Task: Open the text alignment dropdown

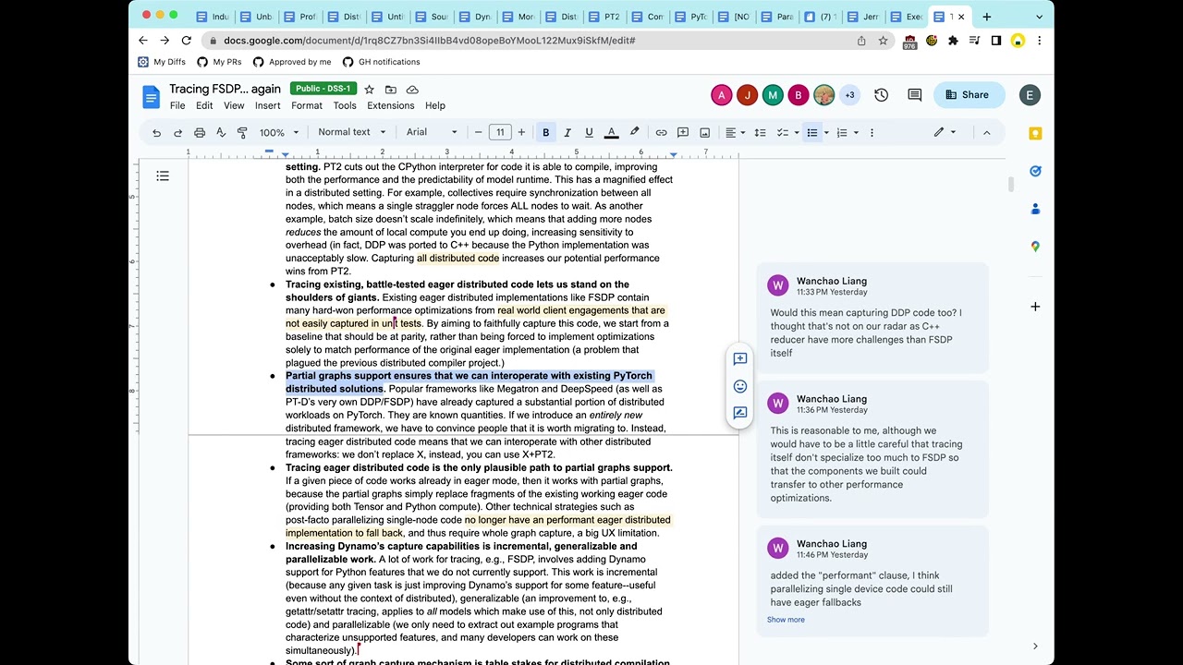Action: click(734, 132)
